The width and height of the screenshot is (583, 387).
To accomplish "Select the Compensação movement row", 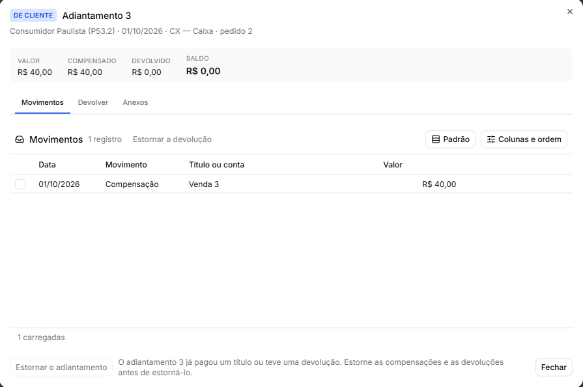I will 291,184.
